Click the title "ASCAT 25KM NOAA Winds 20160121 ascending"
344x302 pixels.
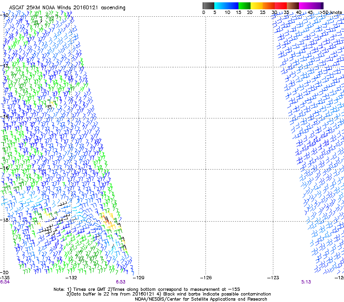tap(67, 8)
